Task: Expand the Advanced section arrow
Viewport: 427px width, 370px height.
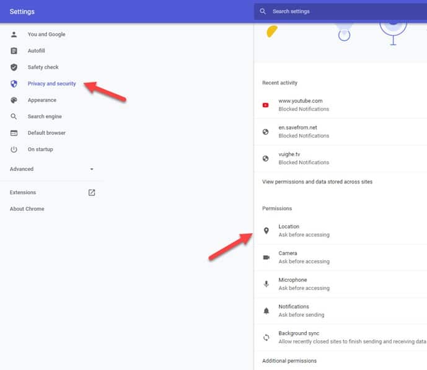Action: (x=92, y=169)
